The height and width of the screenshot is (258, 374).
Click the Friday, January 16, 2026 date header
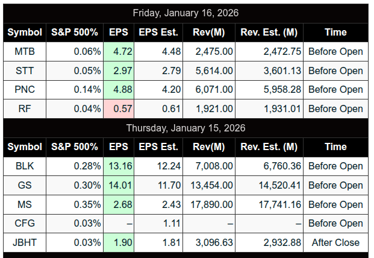click(185, 13)
